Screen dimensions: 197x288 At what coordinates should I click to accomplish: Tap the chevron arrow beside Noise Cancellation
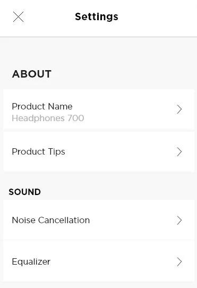click(179, 220)
